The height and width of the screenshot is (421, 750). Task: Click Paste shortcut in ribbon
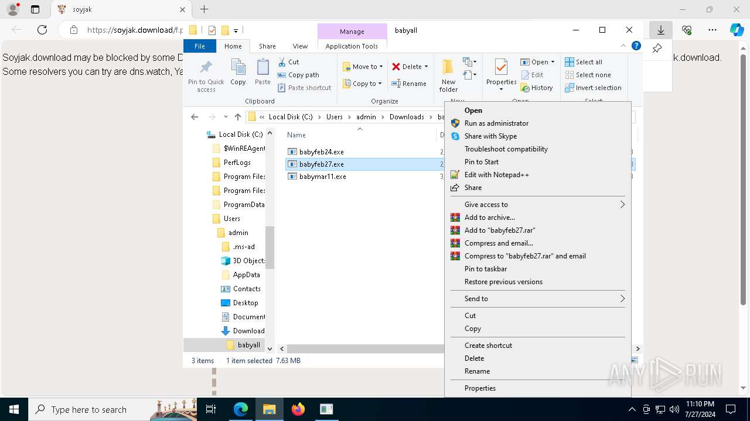[304, 88]
